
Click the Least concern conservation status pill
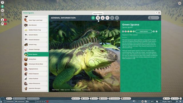[x=144, y=31]
